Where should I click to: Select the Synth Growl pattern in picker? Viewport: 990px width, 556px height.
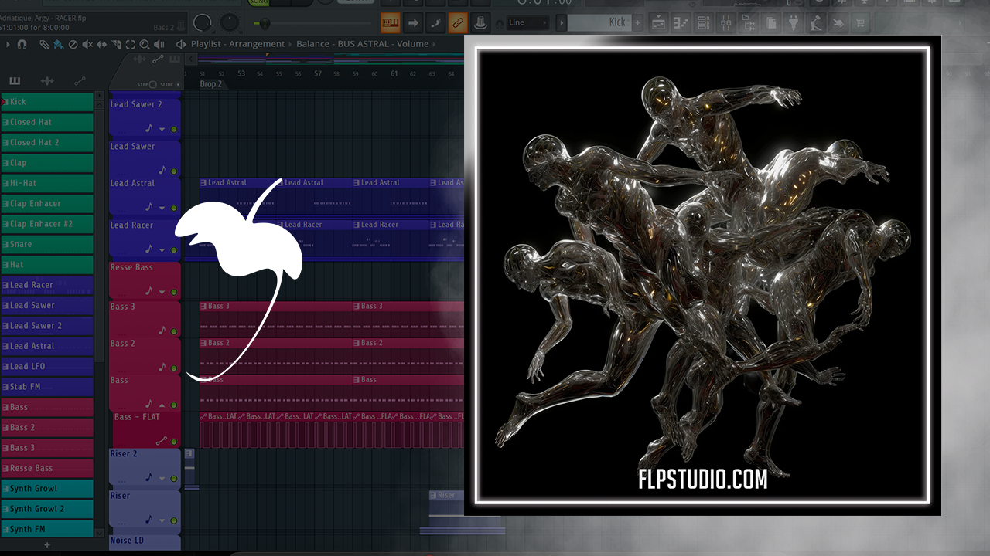point(48,489)
